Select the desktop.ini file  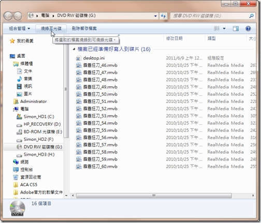click(x=91, y=58)
